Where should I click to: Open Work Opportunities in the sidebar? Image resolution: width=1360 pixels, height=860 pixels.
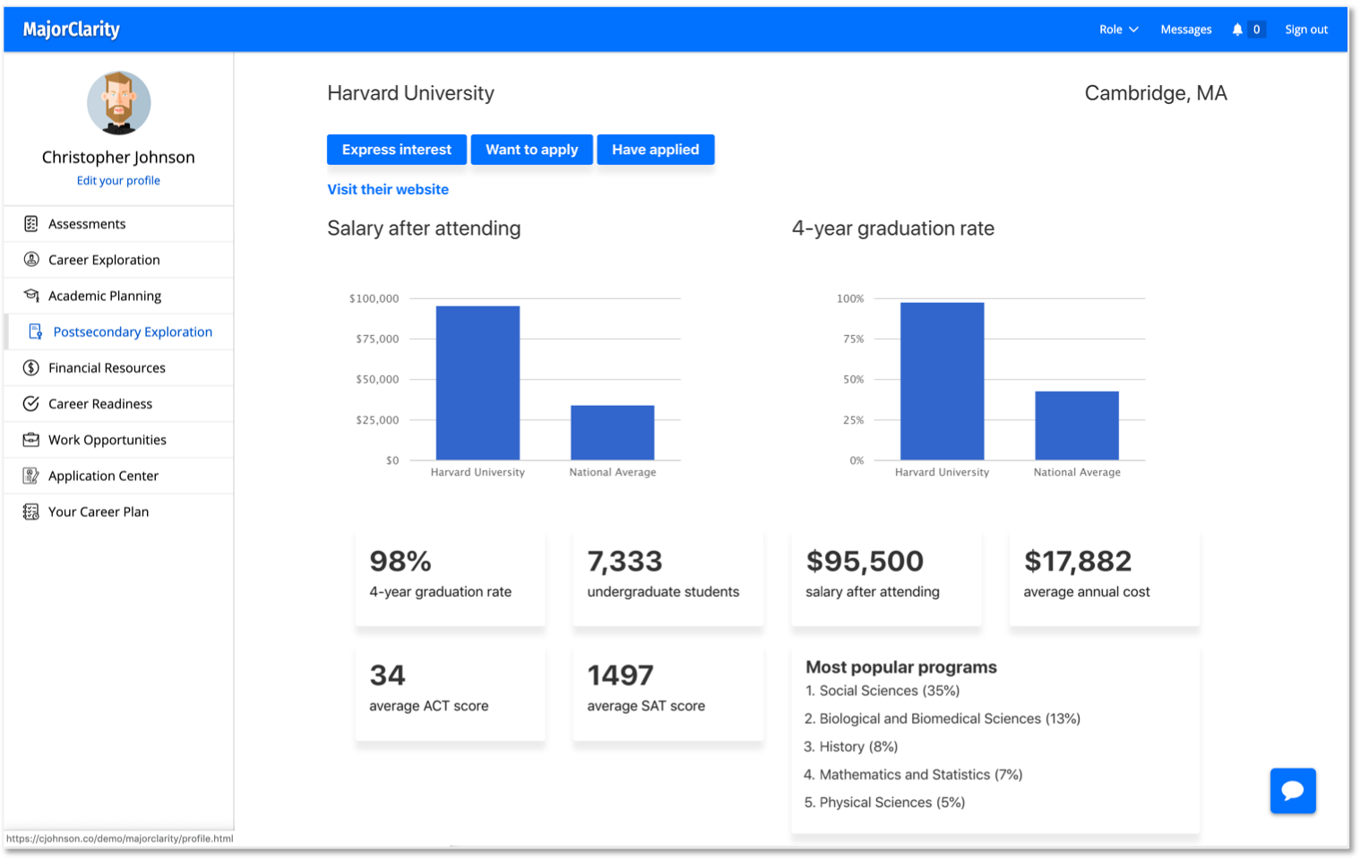(119, 440)
